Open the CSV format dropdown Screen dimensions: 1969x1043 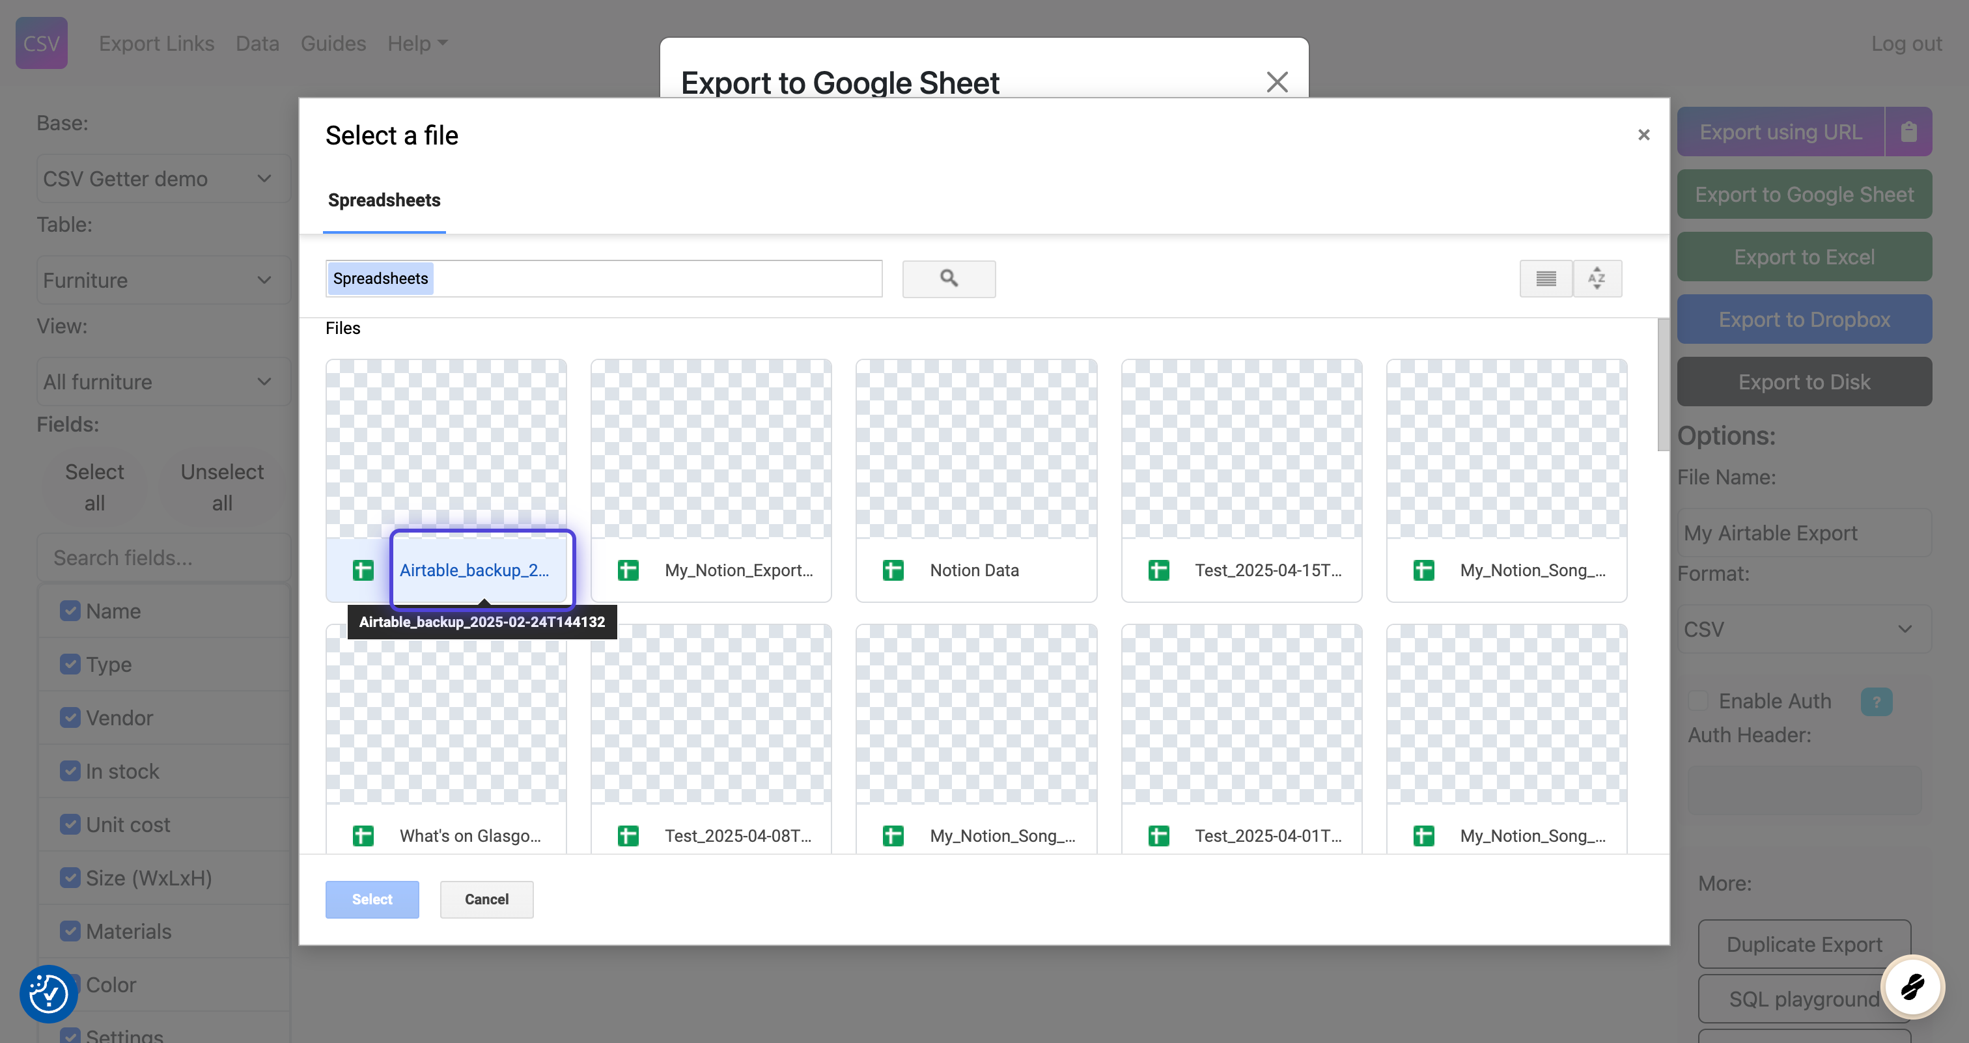(1803, 629)
